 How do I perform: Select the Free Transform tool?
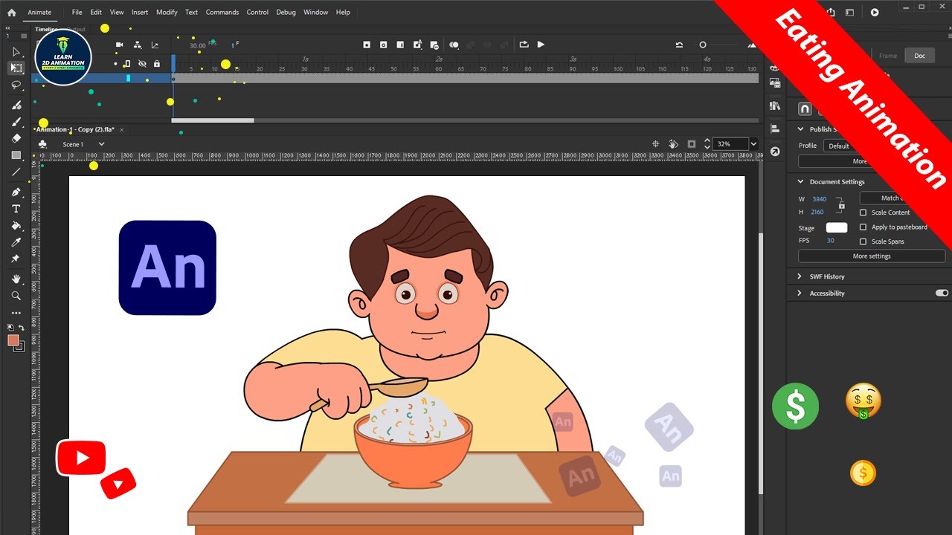coord(16,68)
